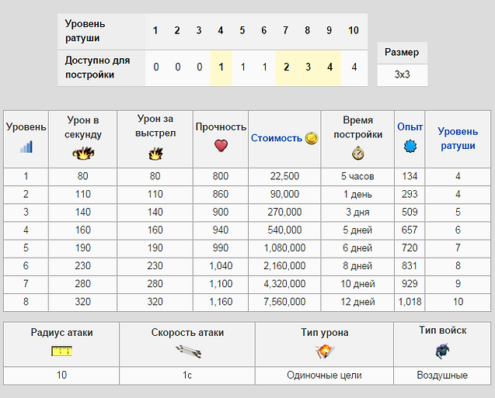Click the Скорость атаки header text

point(187,333)
